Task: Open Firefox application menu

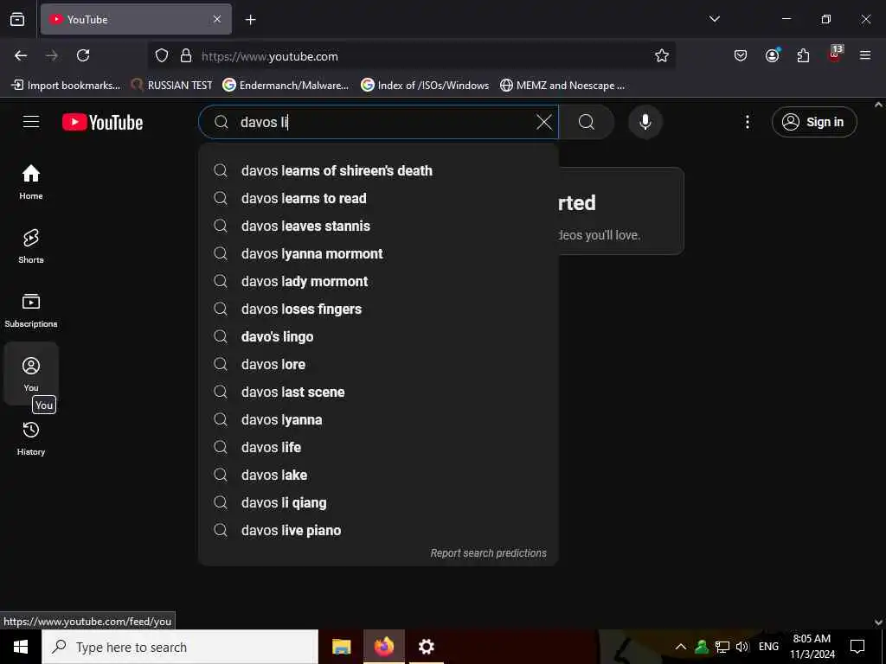Action: 865,55
